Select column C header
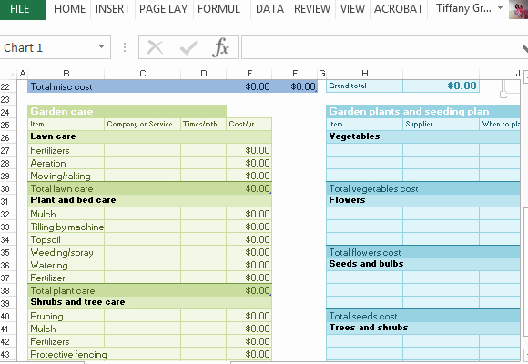The width and height of the screenshot is (528, 364). [143, 74]
